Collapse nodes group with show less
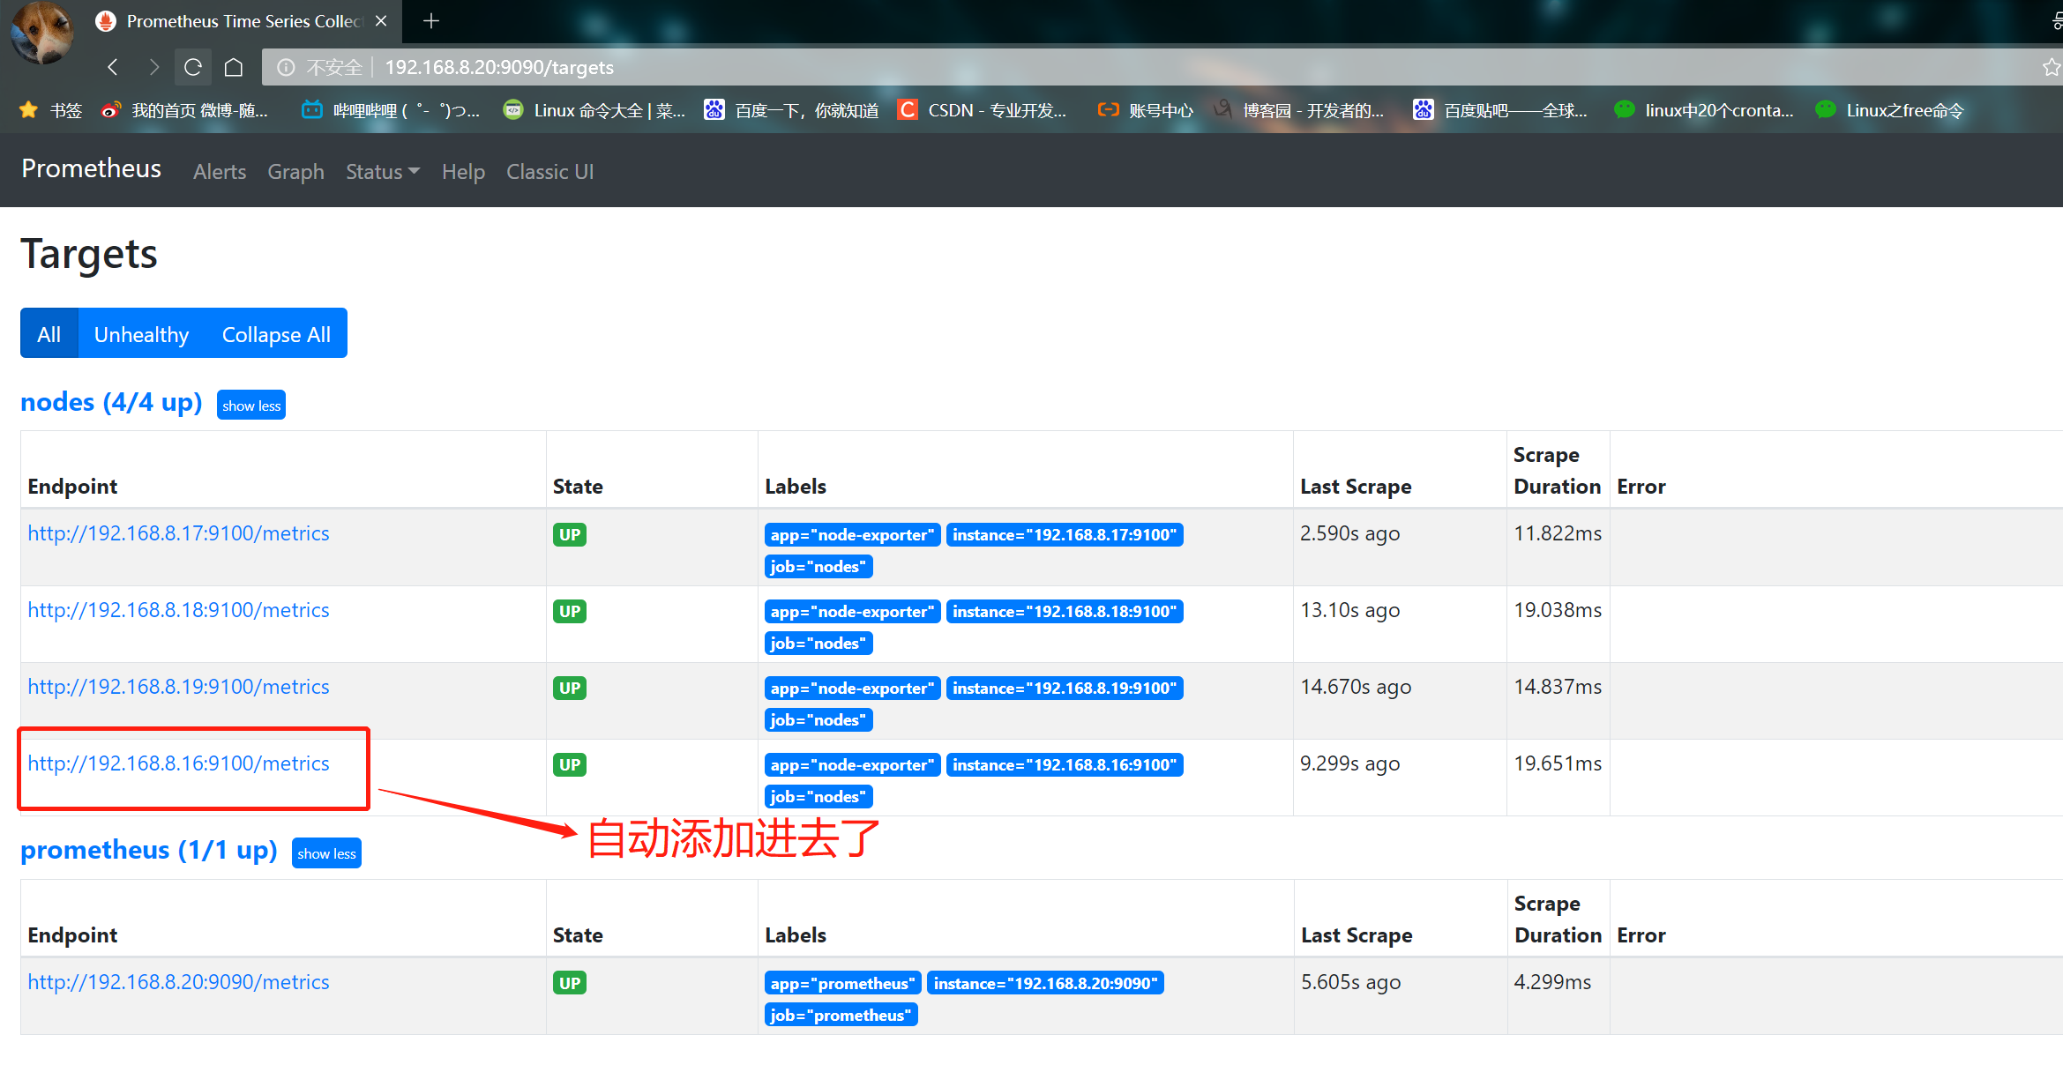 (251, 405)
